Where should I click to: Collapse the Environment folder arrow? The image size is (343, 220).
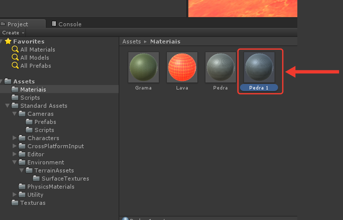[x=14, y=162]
